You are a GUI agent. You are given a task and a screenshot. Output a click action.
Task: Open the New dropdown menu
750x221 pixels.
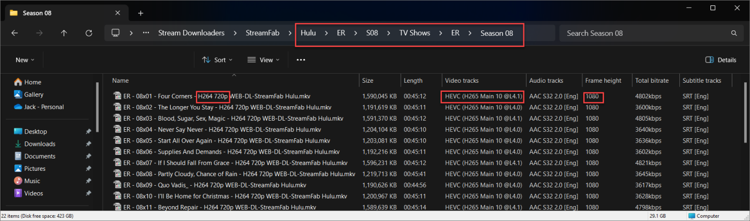pos(25,60)
